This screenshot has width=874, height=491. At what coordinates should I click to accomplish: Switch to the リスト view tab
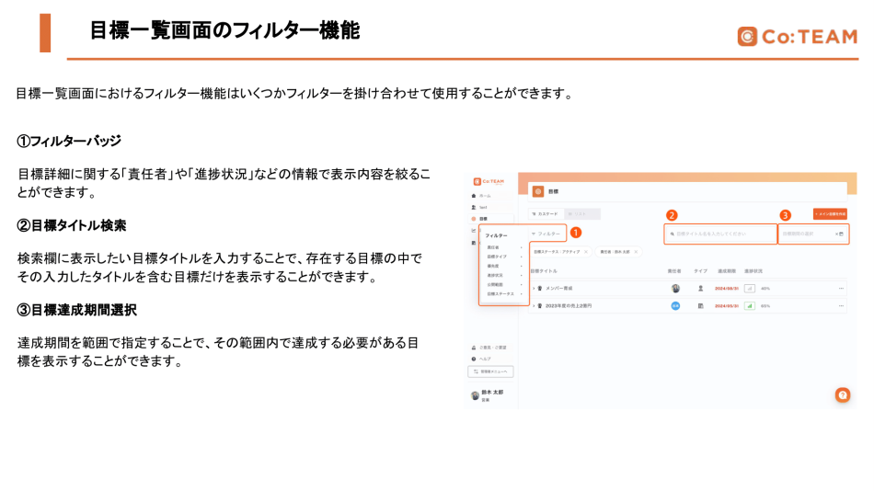(581, 213)
